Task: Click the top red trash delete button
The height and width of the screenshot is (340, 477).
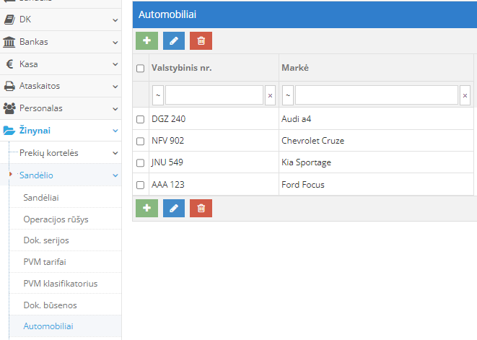Action: click(201, 41)
